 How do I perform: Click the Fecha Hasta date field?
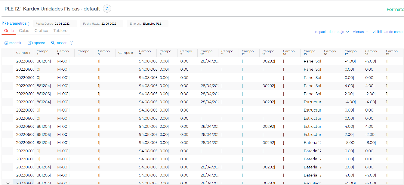(x=109, y=24)
